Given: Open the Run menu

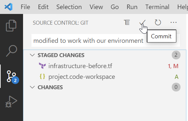Looking at the screenshot, I should click(x=132, y=7).
